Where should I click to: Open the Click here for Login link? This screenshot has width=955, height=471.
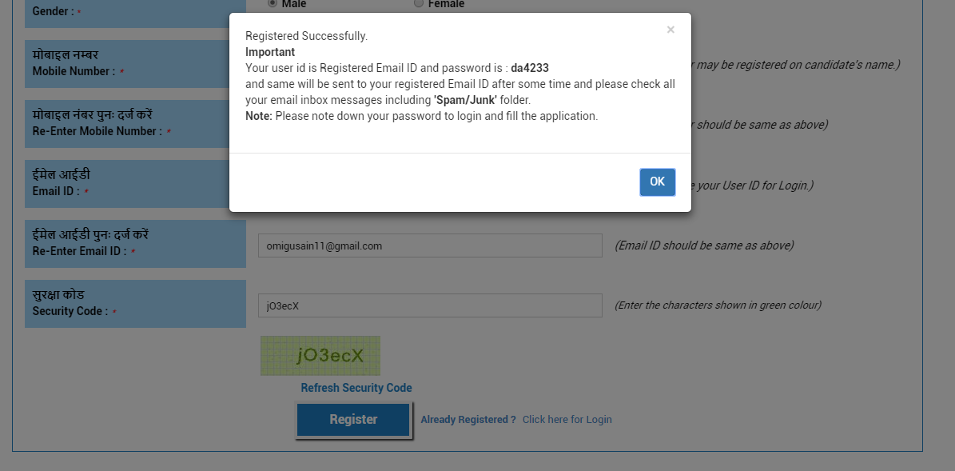coord(567,420)
